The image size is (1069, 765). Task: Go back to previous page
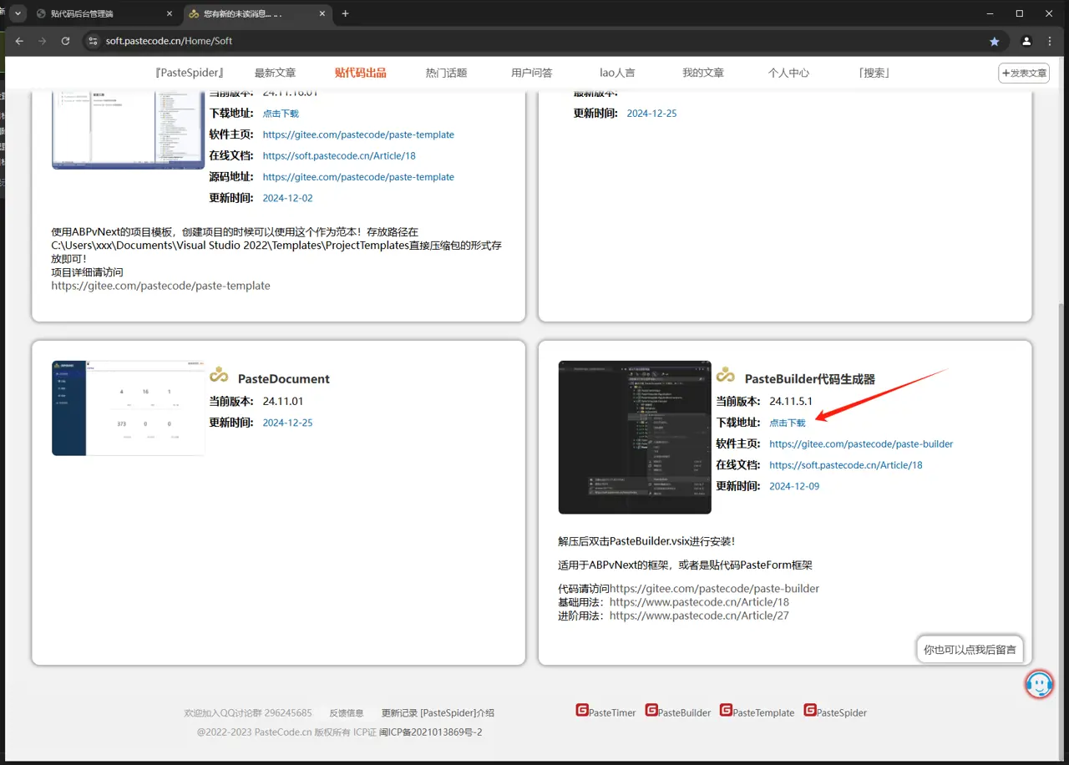click(20, 41)
